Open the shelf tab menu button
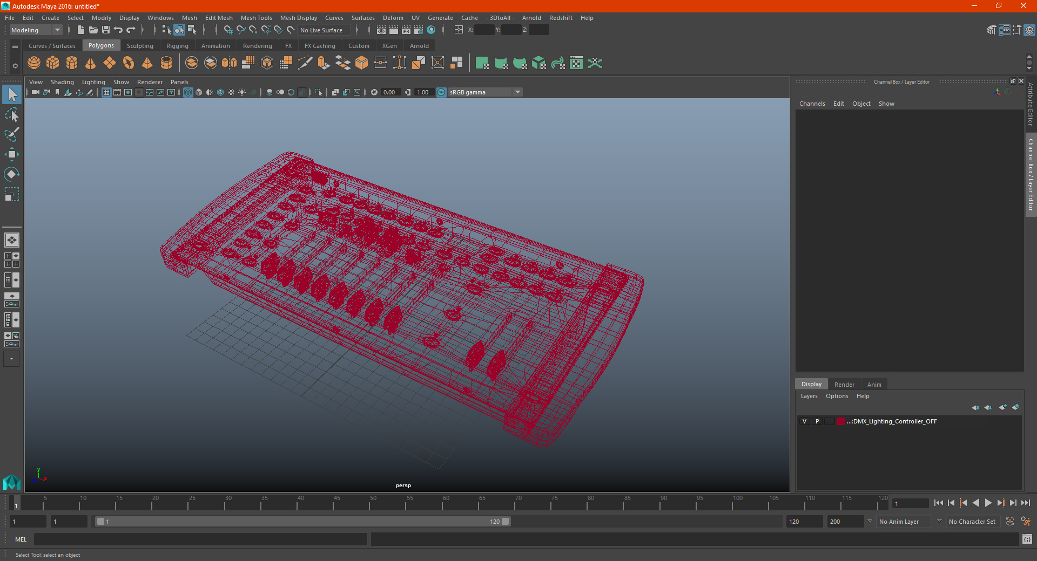The image size is (1037, 561). pyautogui.click(x=15, y=47)
